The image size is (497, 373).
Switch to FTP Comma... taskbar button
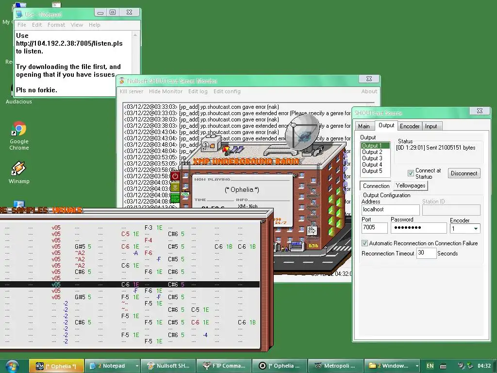tap(224, 366)
